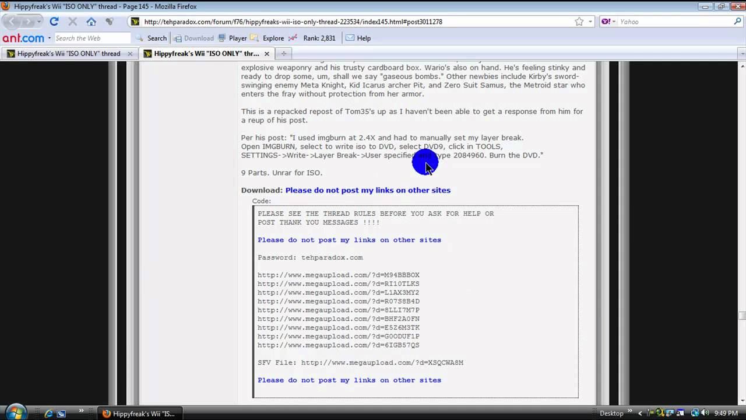Close the active Hippyfreak's thread tab
Image resolution: width=746 pixels, height=420 pixels.
(267, 54)
